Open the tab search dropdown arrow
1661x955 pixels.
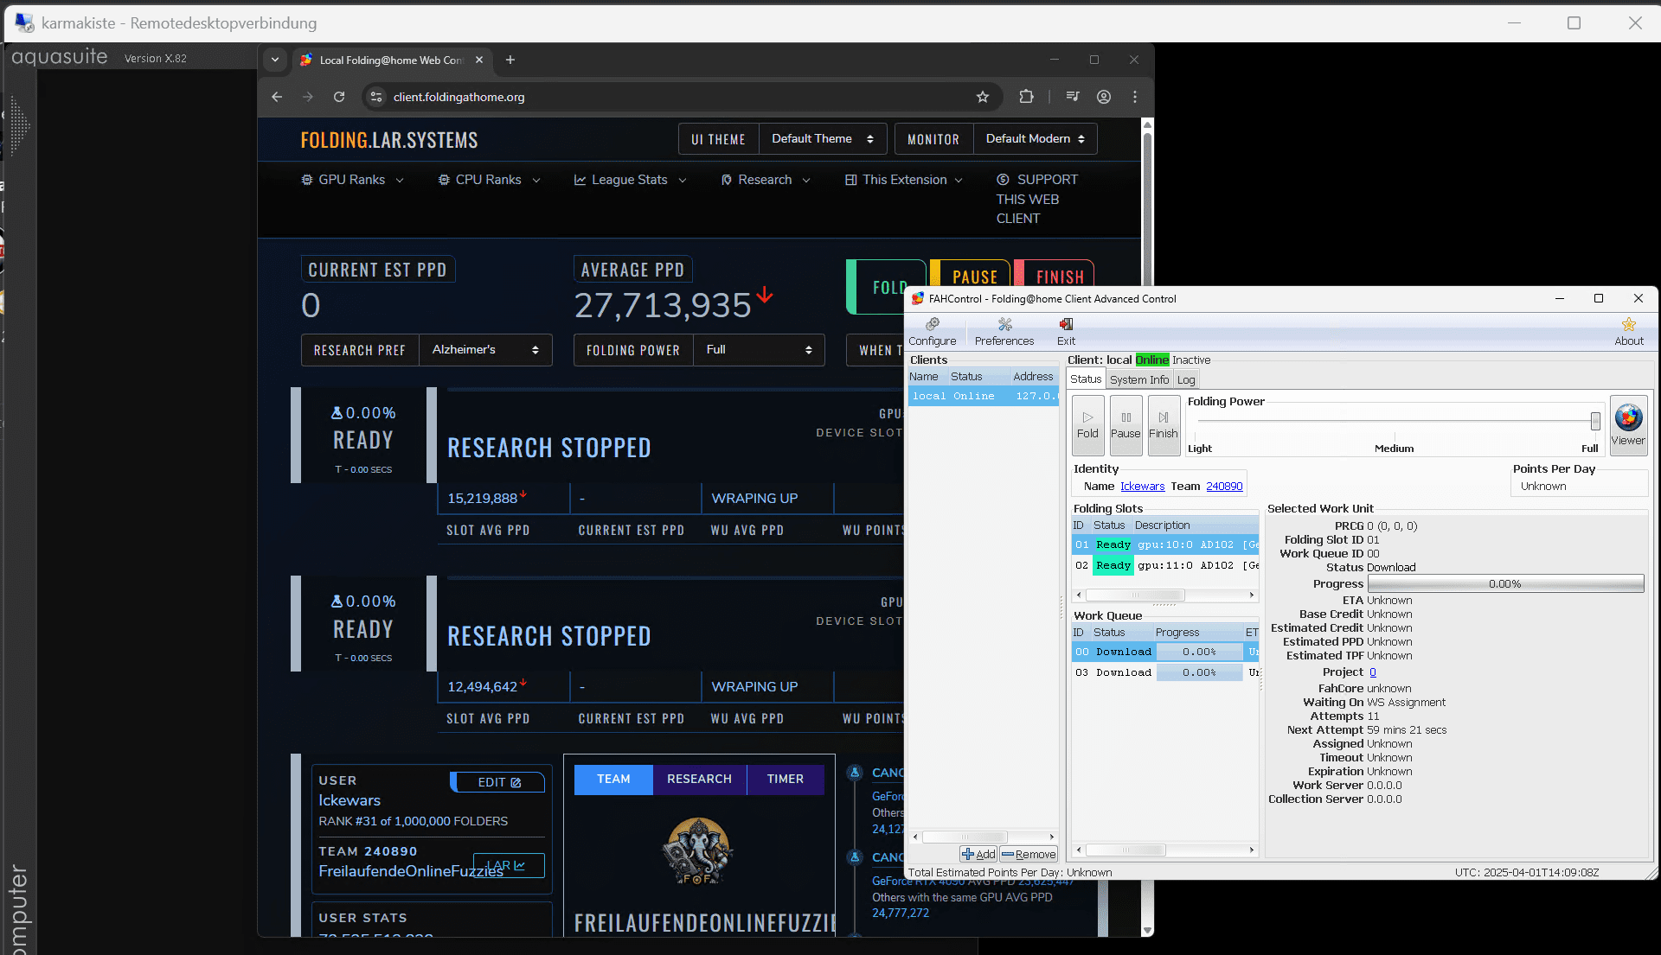click(x=275, y=60)
